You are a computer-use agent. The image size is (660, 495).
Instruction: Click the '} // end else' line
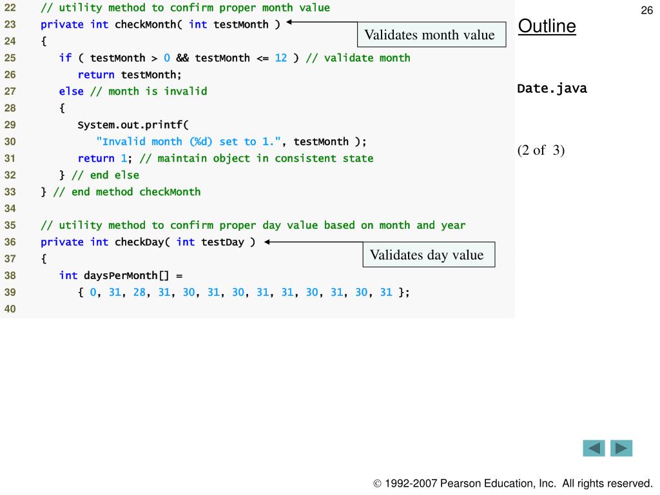[99, 175]
